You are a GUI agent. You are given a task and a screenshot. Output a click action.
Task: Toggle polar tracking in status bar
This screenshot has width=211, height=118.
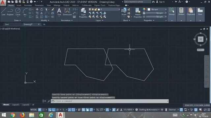click(x=57, y=110)
